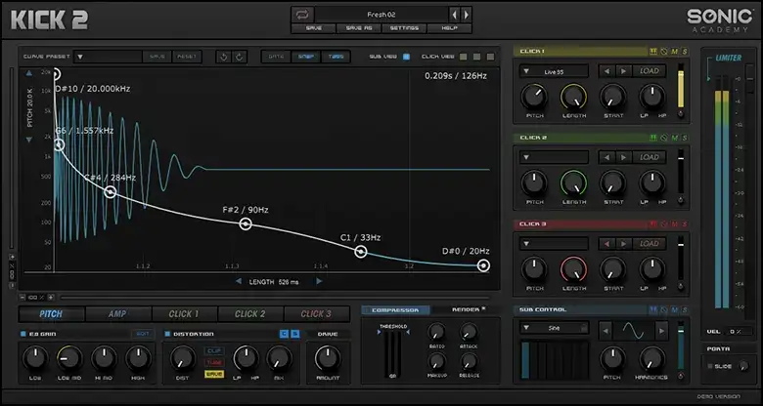The width and height of the screenshot is (763, 406).
Task: Open the Compressor tab
Action: [395, 309]
